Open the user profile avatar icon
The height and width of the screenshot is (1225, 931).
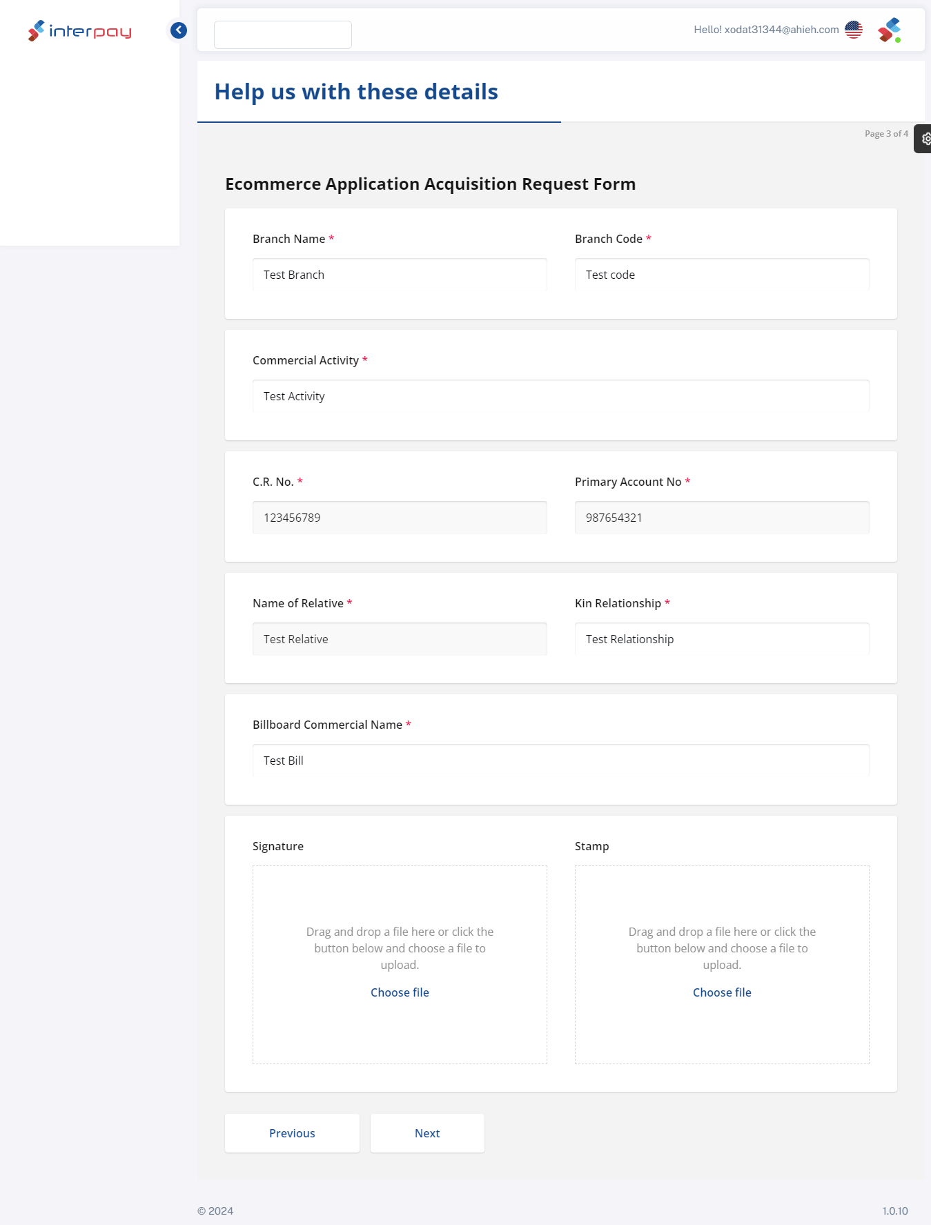point(890,30)
